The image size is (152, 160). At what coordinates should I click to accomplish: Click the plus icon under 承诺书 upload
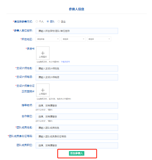point(43,53)
